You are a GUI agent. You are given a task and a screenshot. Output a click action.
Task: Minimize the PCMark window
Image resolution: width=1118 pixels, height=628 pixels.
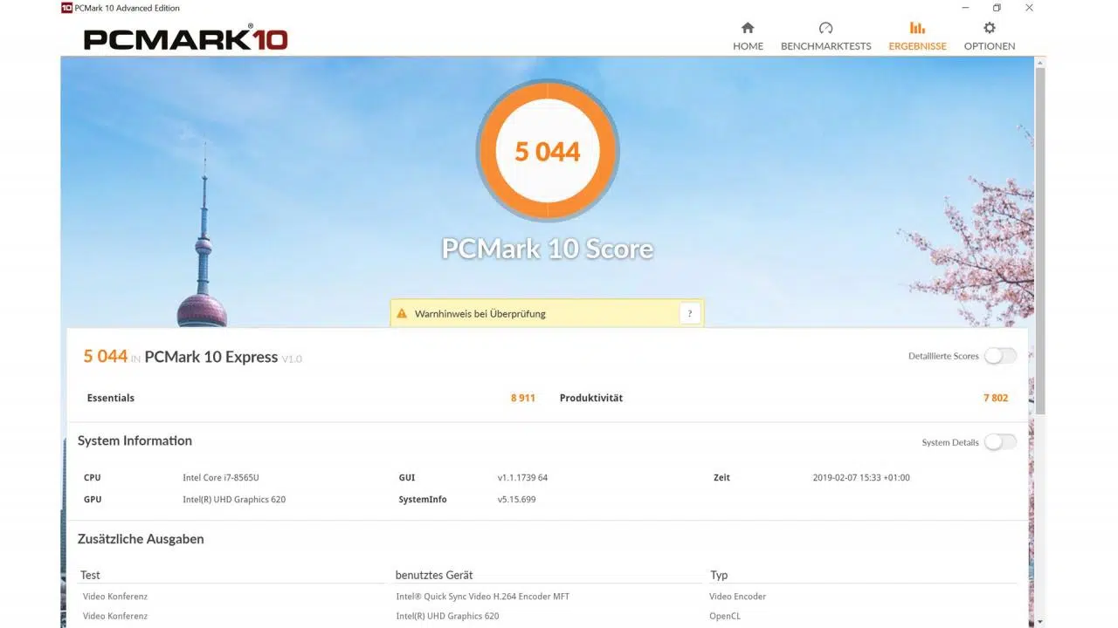pos(964,8)
